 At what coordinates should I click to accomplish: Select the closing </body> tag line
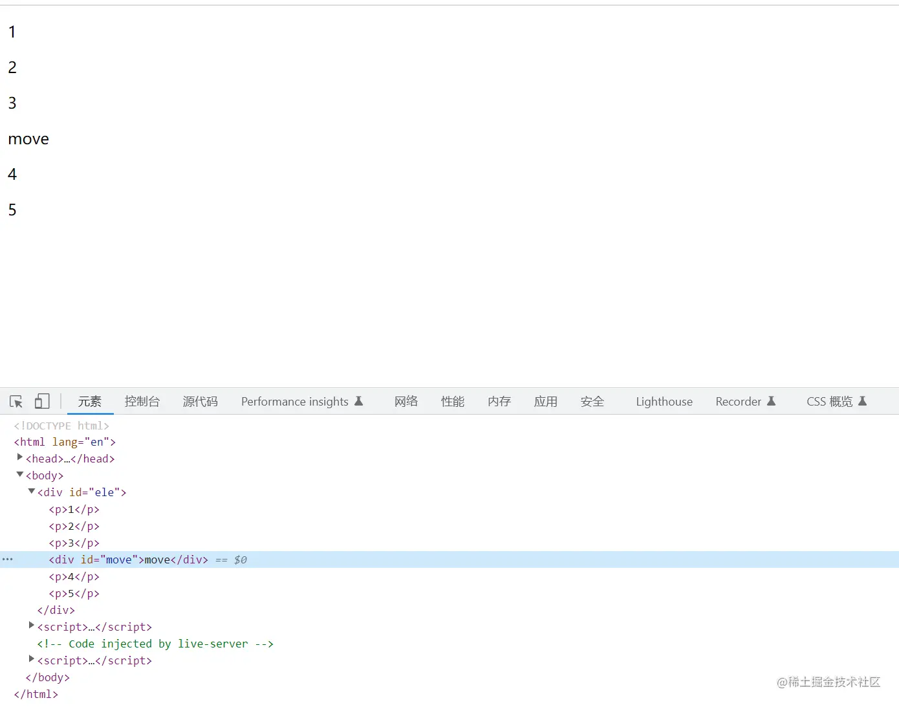pos(48,678)
